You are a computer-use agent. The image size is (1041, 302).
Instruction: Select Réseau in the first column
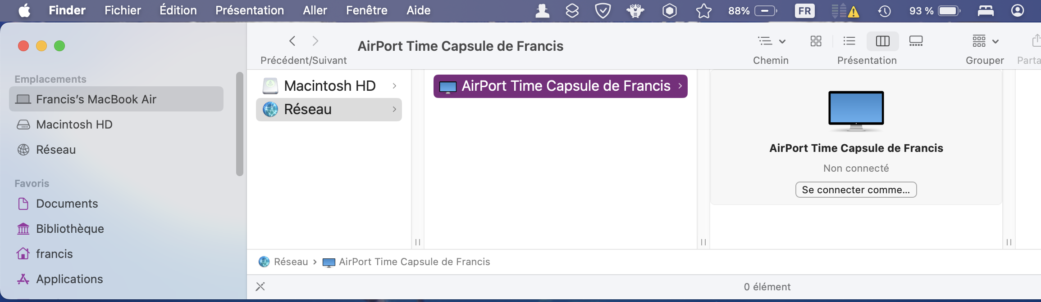pyautogui.click(x=308, y=109)
